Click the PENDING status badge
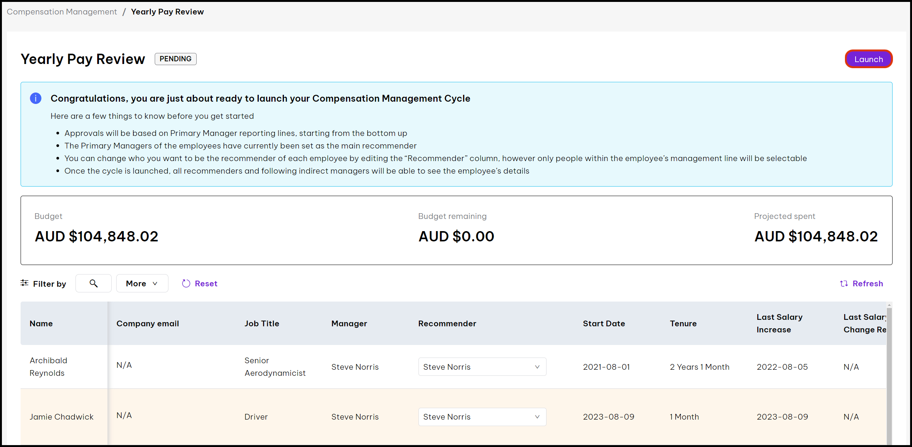Image resolution: width=912 pixels, height=447 pixels. tap(175, 59)
